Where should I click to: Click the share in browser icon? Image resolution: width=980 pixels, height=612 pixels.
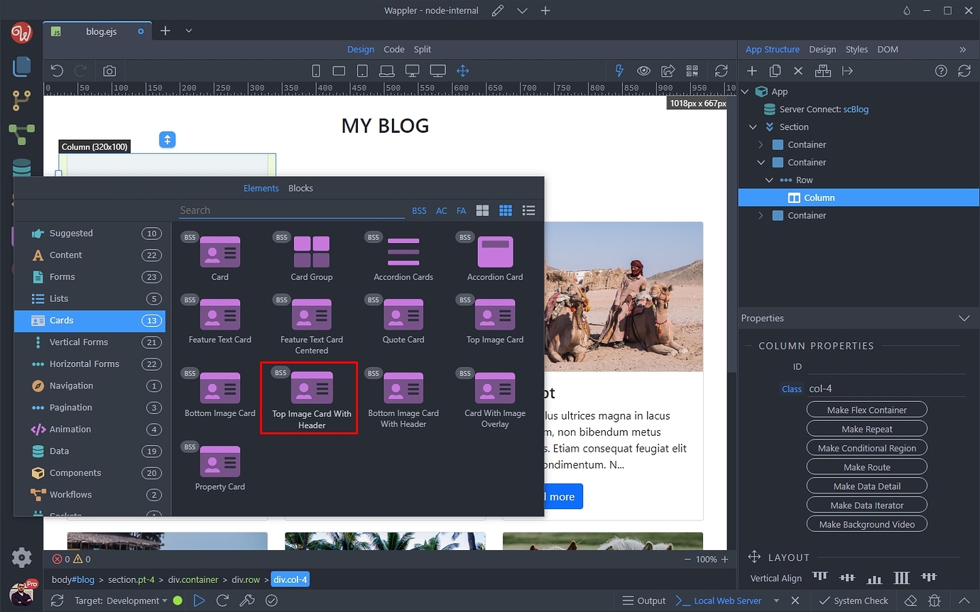668,71
